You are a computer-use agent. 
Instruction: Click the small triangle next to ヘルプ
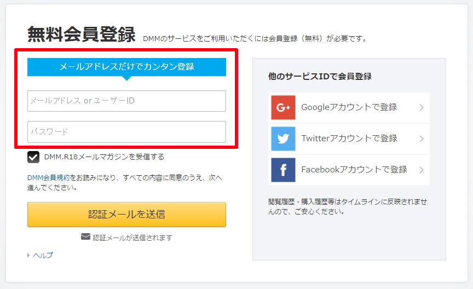[28, 255]
